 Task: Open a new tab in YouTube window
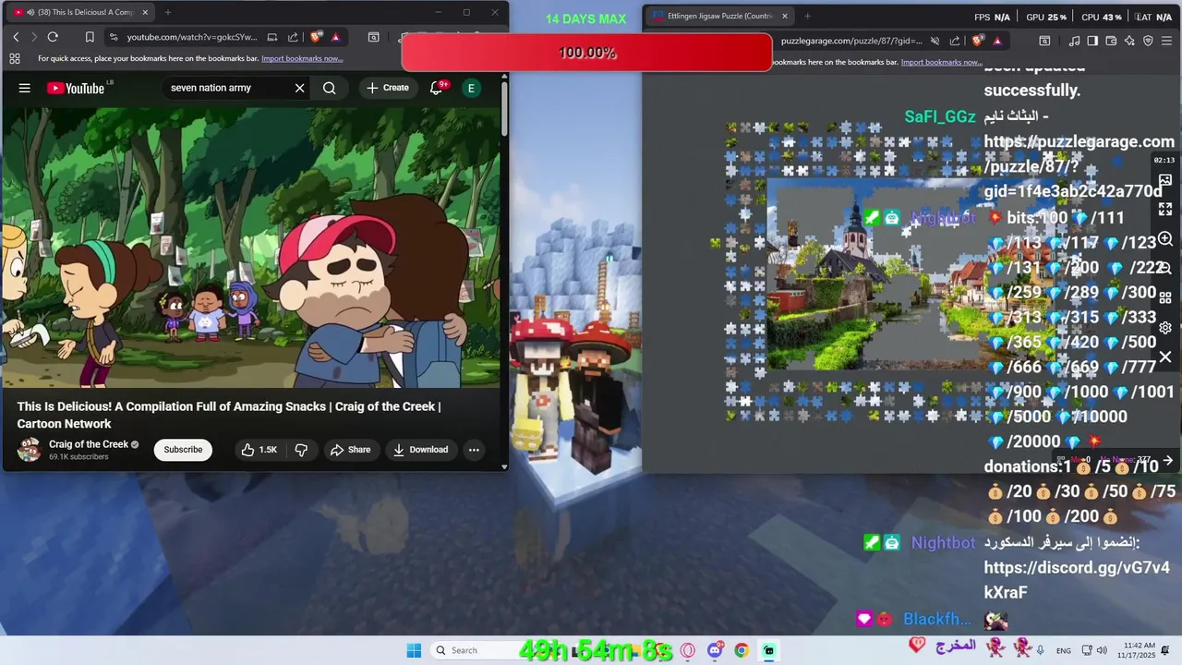coord(167,12)
